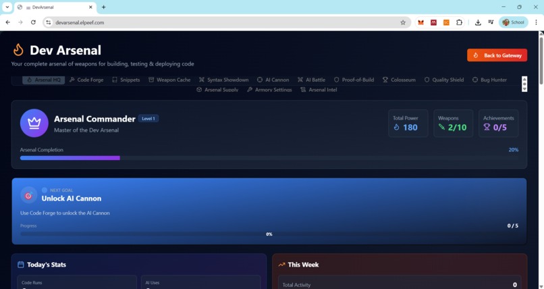Image resolution: width=544 pixels, height=289 pixels.
Task: Open the Snippets tab
Action: point(126,80)
